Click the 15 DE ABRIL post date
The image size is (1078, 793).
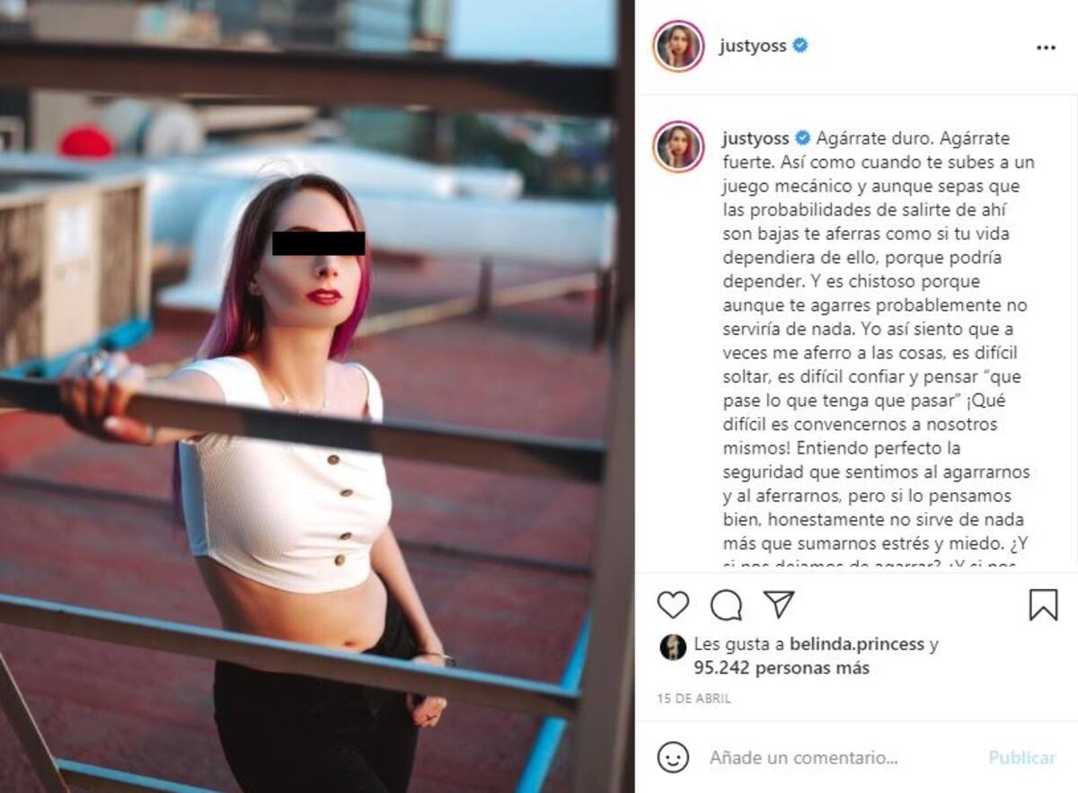tap(694, 699)
